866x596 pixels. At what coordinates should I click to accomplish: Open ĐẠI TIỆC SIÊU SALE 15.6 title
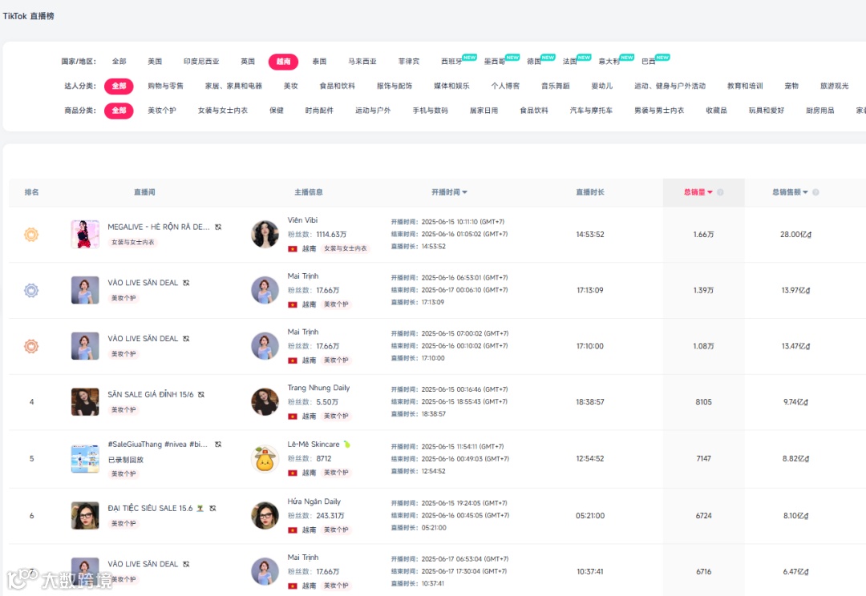(150, 508)
